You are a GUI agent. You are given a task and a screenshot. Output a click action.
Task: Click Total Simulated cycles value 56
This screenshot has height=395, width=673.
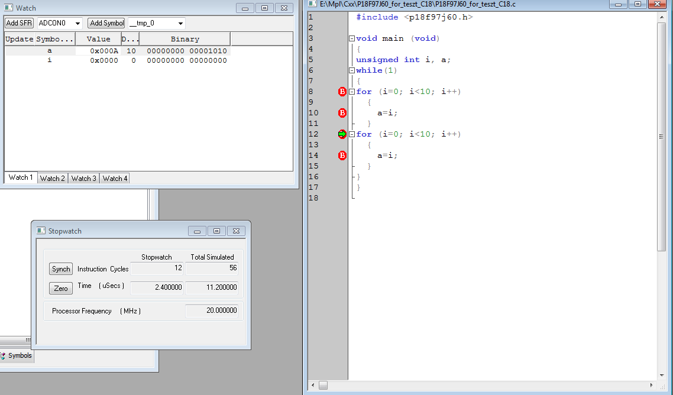[212, 268]
